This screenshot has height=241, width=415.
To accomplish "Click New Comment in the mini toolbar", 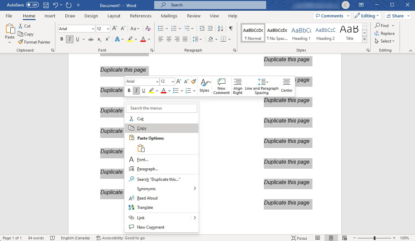I will (x=221, y=86).
